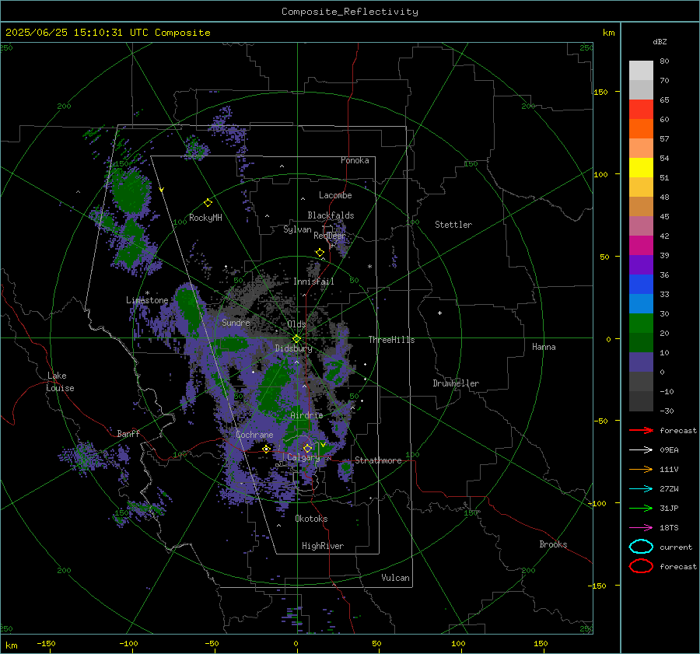This screenshot has height=654, width=700.
Task: Click the Cochrane city label
Action: pos(254,435)
